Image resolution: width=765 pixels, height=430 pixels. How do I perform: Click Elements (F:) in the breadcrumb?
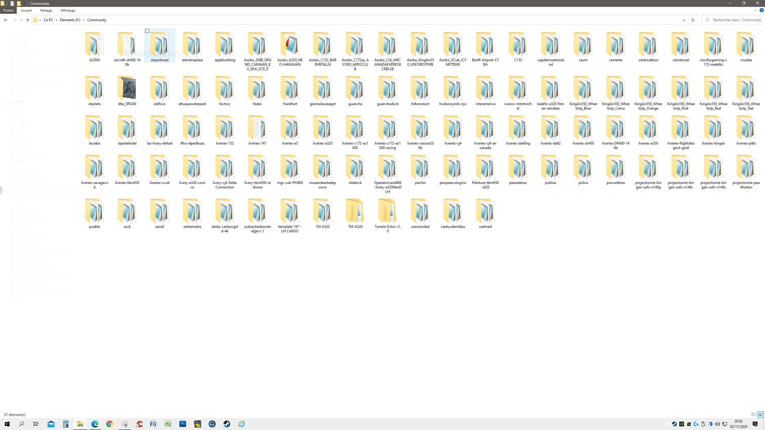pyautogui.click(x=70, y=20)
